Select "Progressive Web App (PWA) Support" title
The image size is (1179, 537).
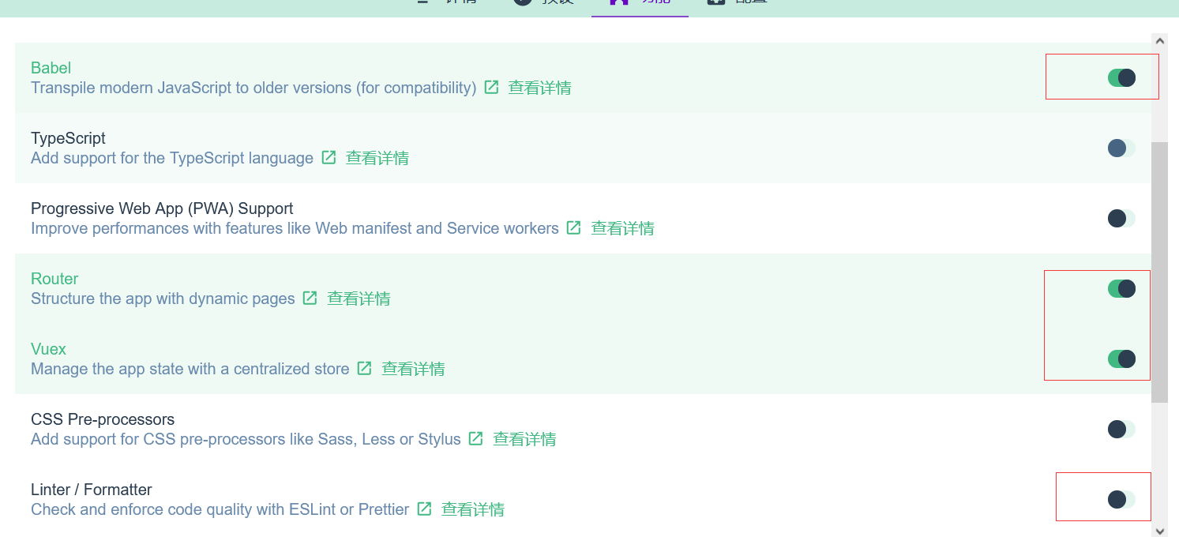click(162, 208)
